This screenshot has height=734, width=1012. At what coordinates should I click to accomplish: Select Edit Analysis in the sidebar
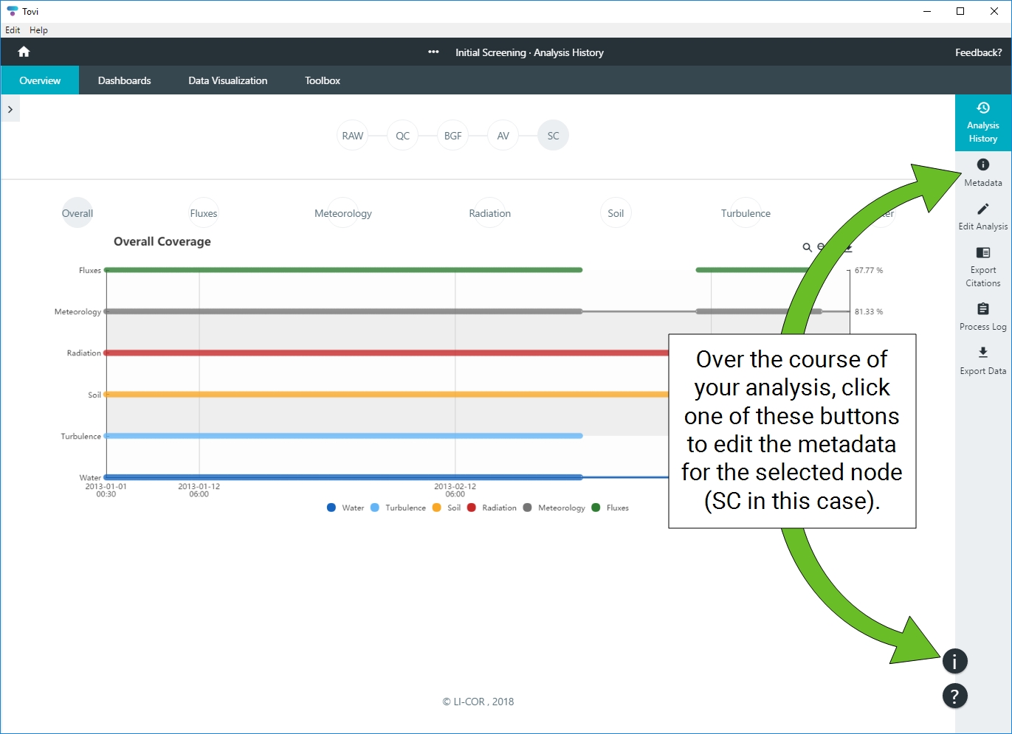pos(982,217)
